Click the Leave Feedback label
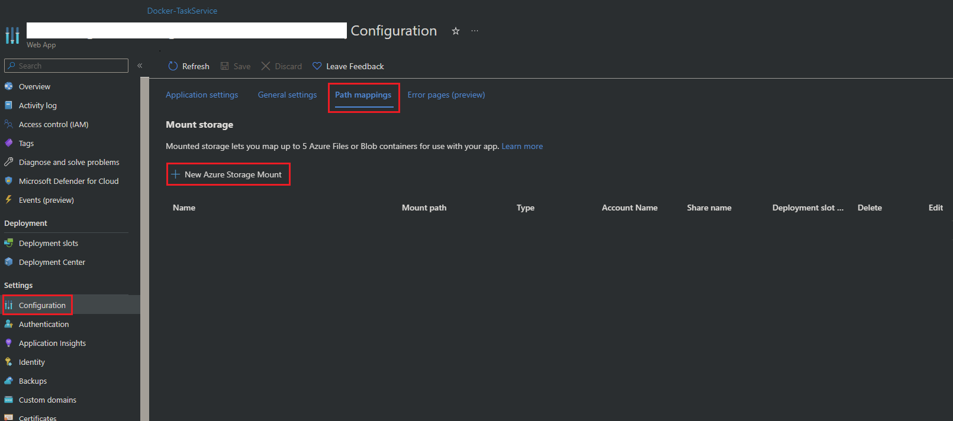953x421 pixels. (x=355, y=66)
